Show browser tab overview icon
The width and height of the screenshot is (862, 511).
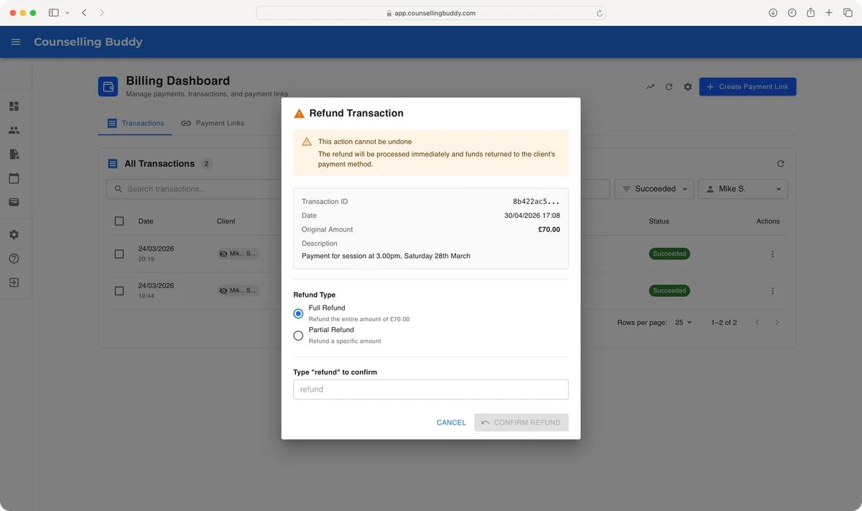tap(848, 13)
